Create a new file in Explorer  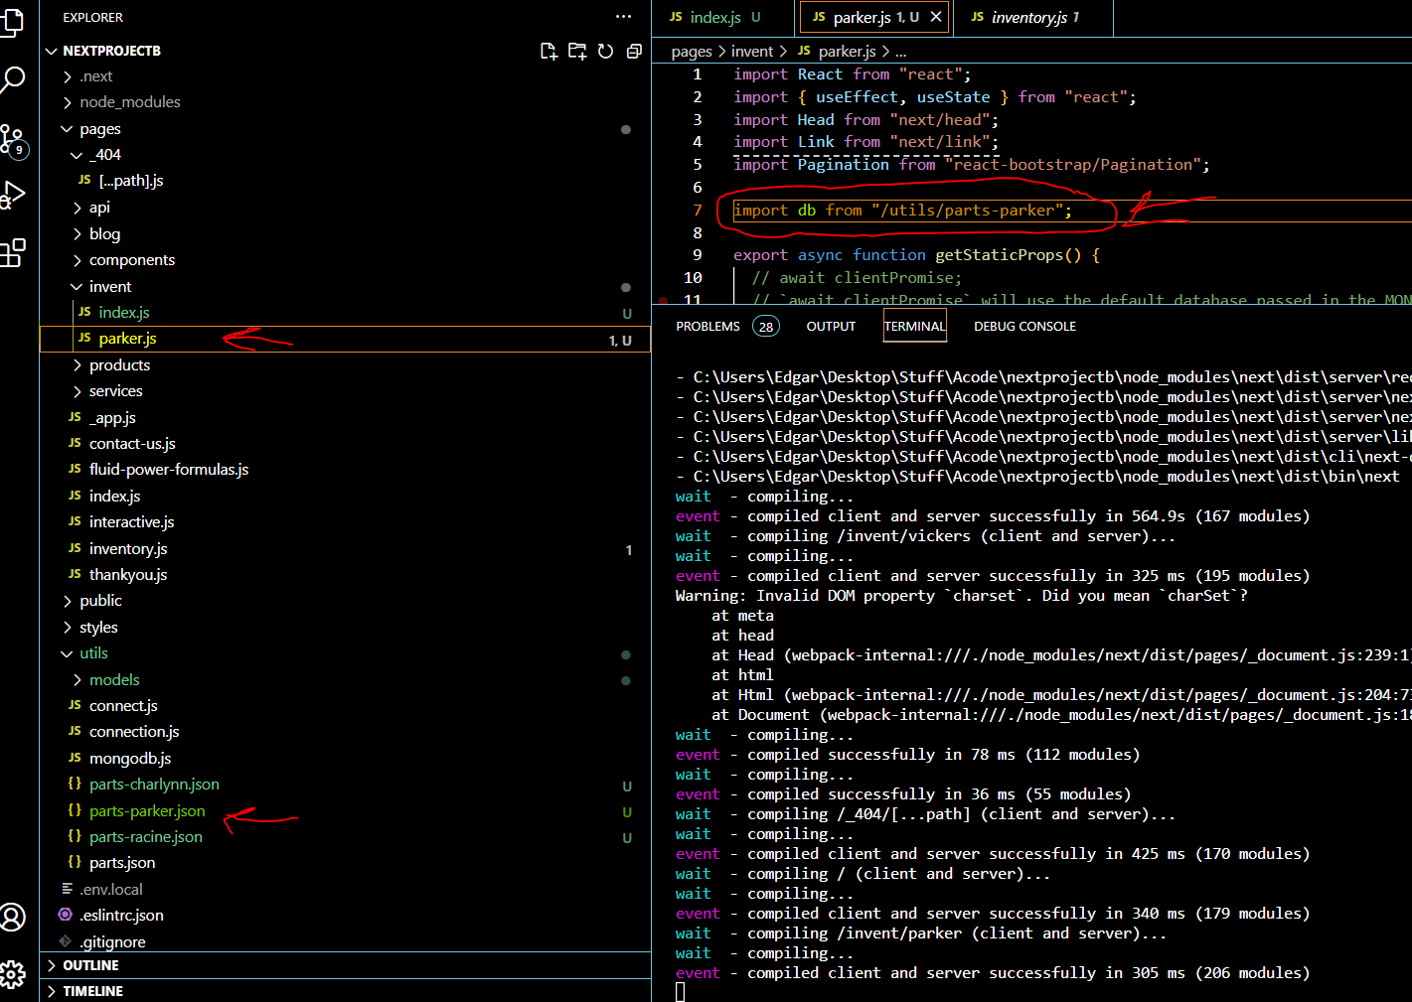(x=549, y=51)
